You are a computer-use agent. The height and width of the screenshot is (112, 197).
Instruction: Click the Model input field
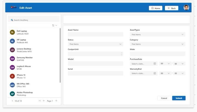tap(95, 64)
